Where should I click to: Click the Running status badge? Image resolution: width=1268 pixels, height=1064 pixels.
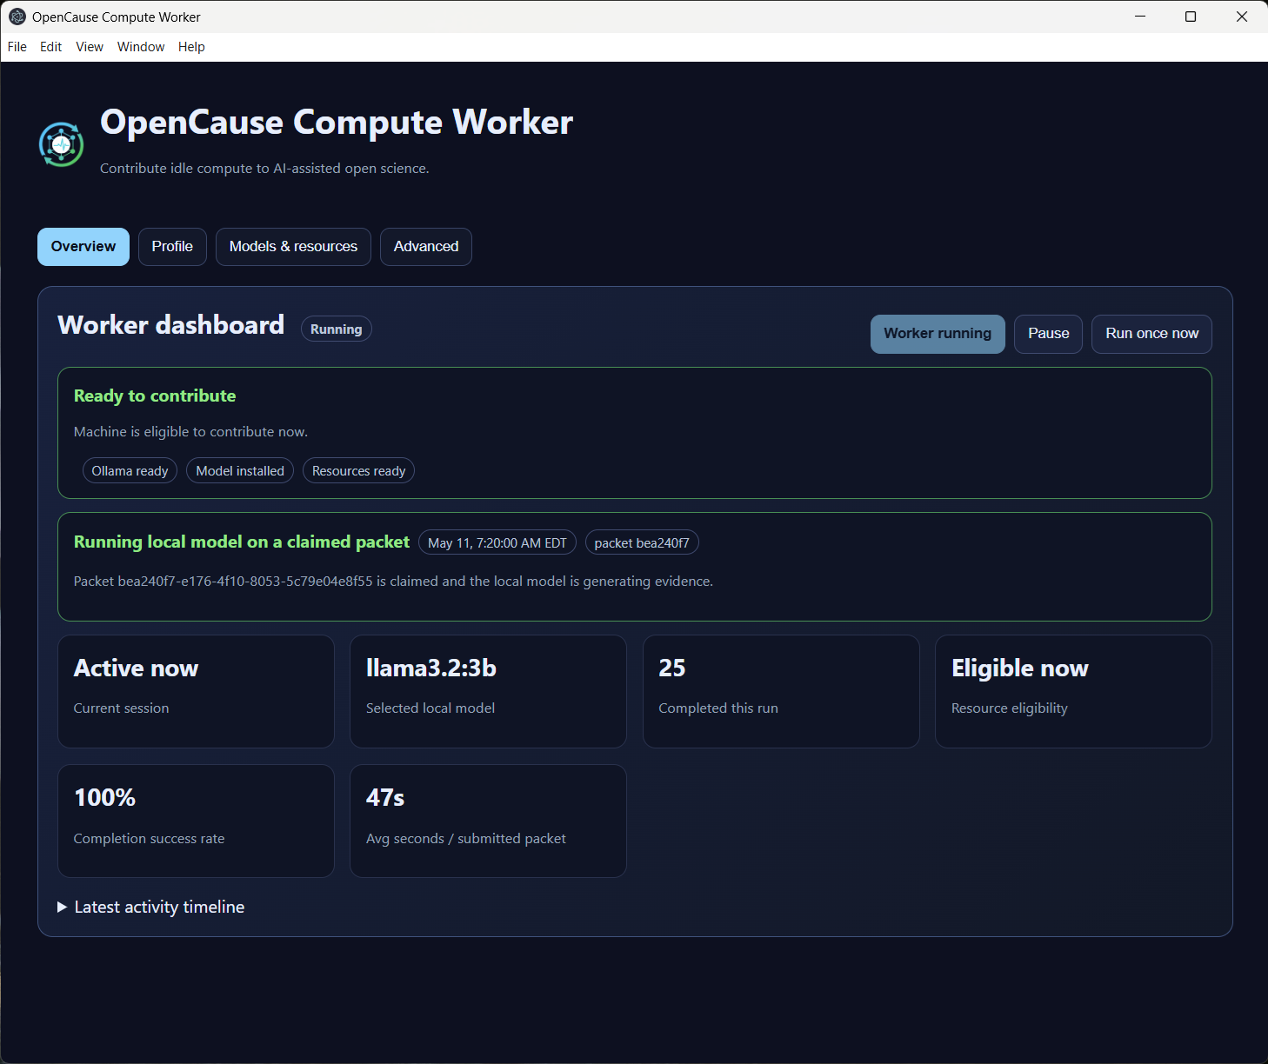[x=337, y=329]
